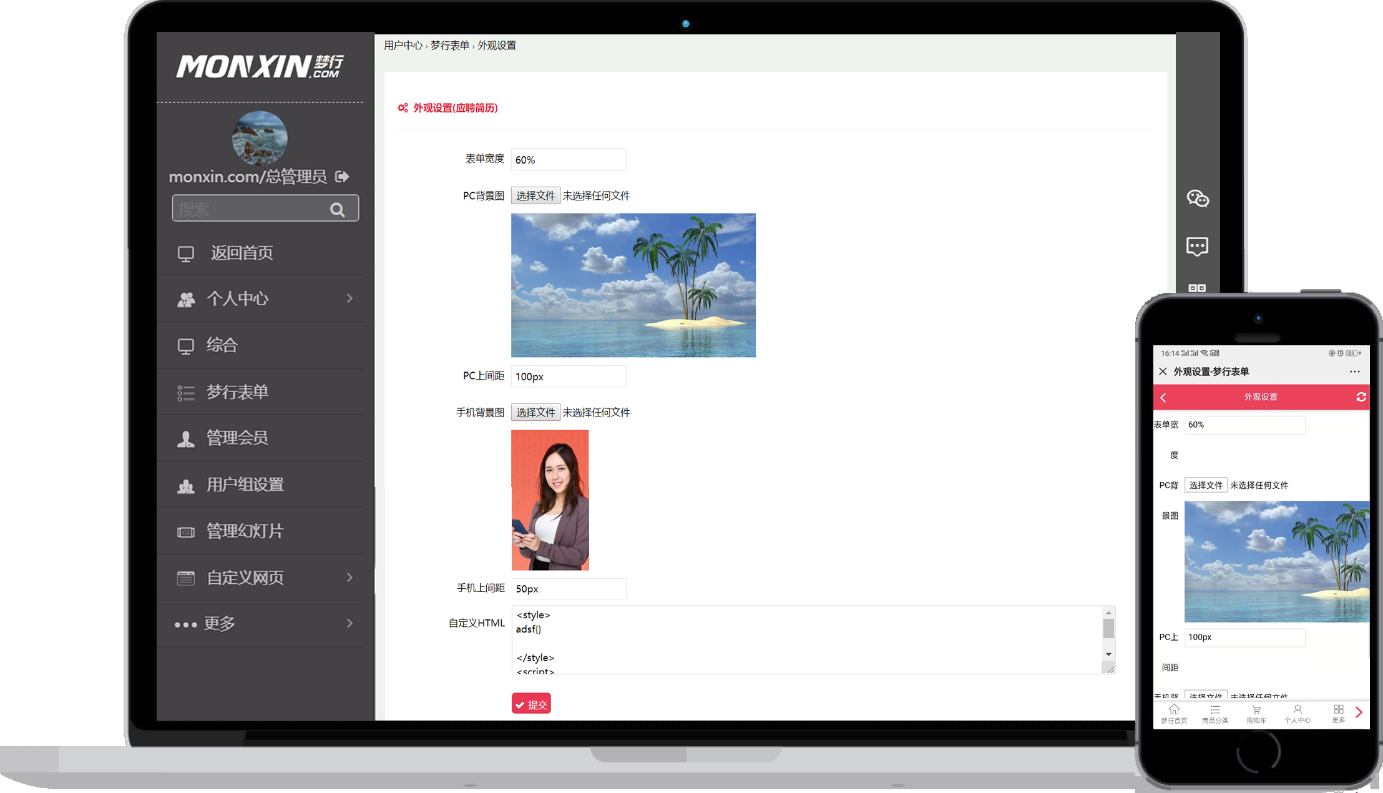
Task: Click the list icon beside 梦行表单
Action: [x=186, y=393]
